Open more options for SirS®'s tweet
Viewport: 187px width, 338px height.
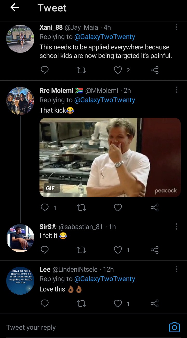pyautogui.click(x=177, y=226)
